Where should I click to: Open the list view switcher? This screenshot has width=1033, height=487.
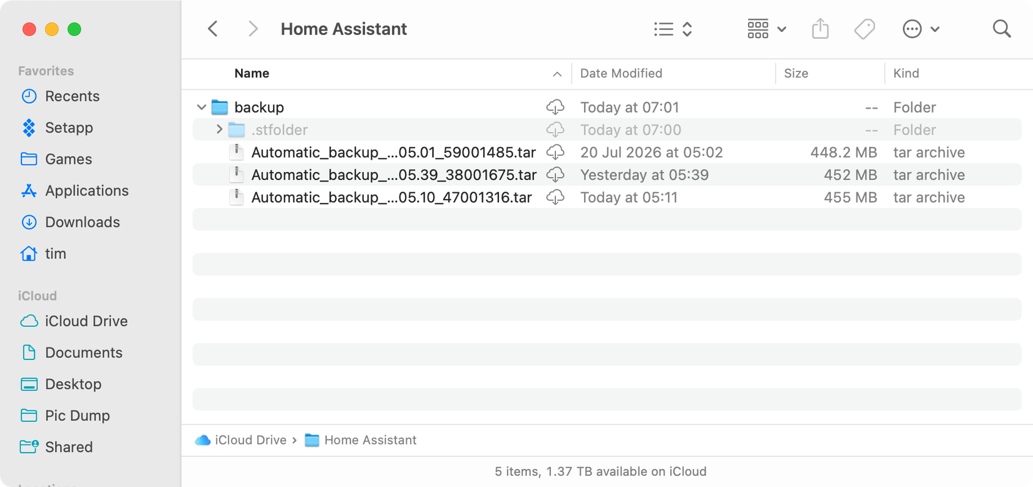(673, 29)
